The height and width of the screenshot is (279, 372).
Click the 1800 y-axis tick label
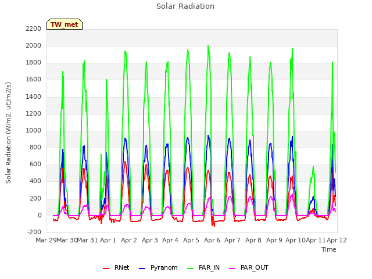tap(34, 63)
